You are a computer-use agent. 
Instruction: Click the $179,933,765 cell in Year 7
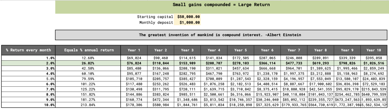(x=294, y=105)
